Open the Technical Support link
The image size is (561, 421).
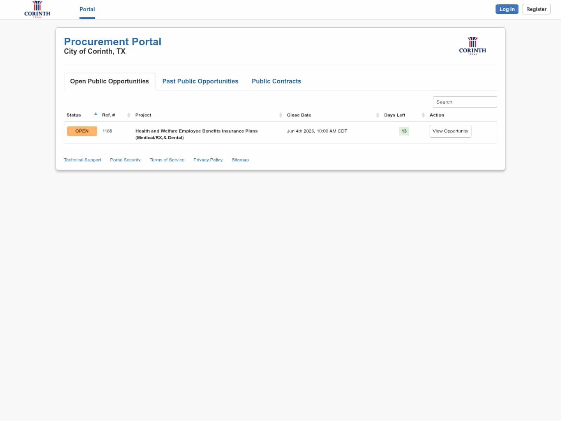pos(83,160)
